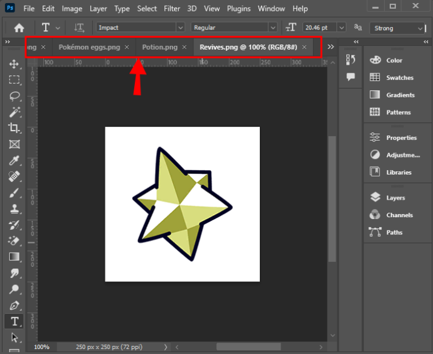
Task: Open the Impact font family dropdown
Action: [x=180, y=28]
